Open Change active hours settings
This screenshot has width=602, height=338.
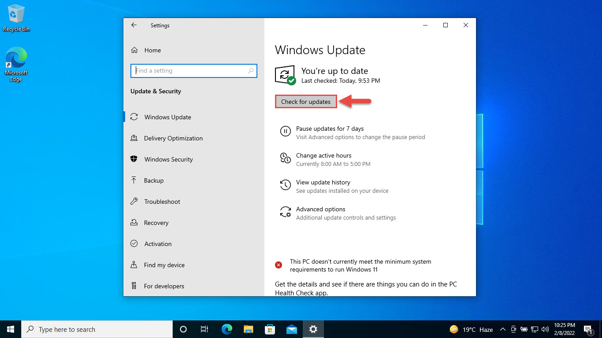[x=323, y=155]
